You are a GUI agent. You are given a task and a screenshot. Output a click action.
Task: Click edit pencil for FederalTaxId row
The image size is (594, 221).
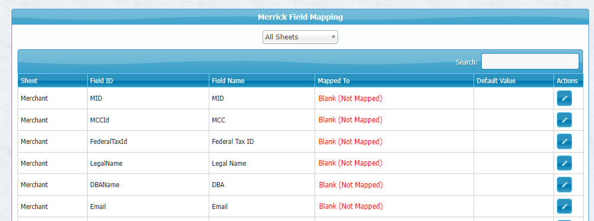click(564, 142)
